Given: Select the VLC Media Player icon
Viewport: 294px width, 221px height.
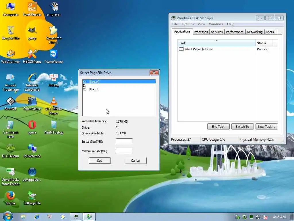Looking at the screenshot, I should tap(54, 106).
